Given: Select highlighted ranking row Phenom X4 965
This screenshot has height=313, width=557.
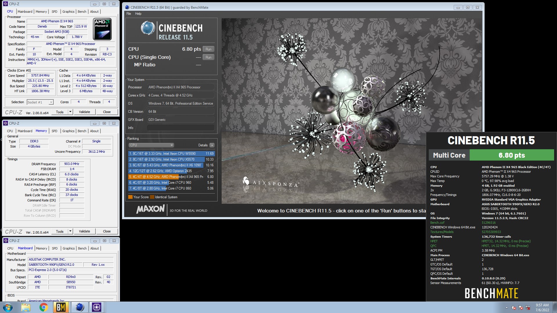Looking at the screenshot, I should [171, 177].
